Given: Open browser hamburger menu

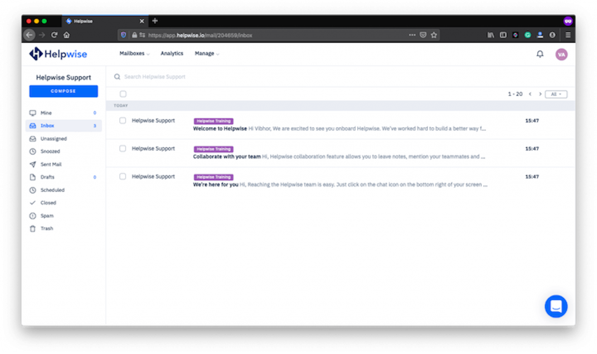Looking at the screenshot, I should coord(568,35).
